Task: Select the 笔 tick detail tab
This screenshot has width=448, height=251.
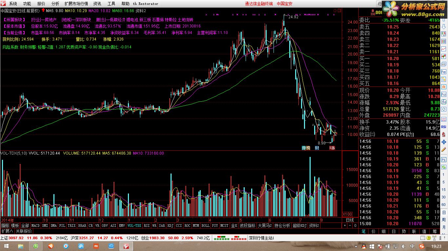Action: pyautogui.click(x=364, y=231)
